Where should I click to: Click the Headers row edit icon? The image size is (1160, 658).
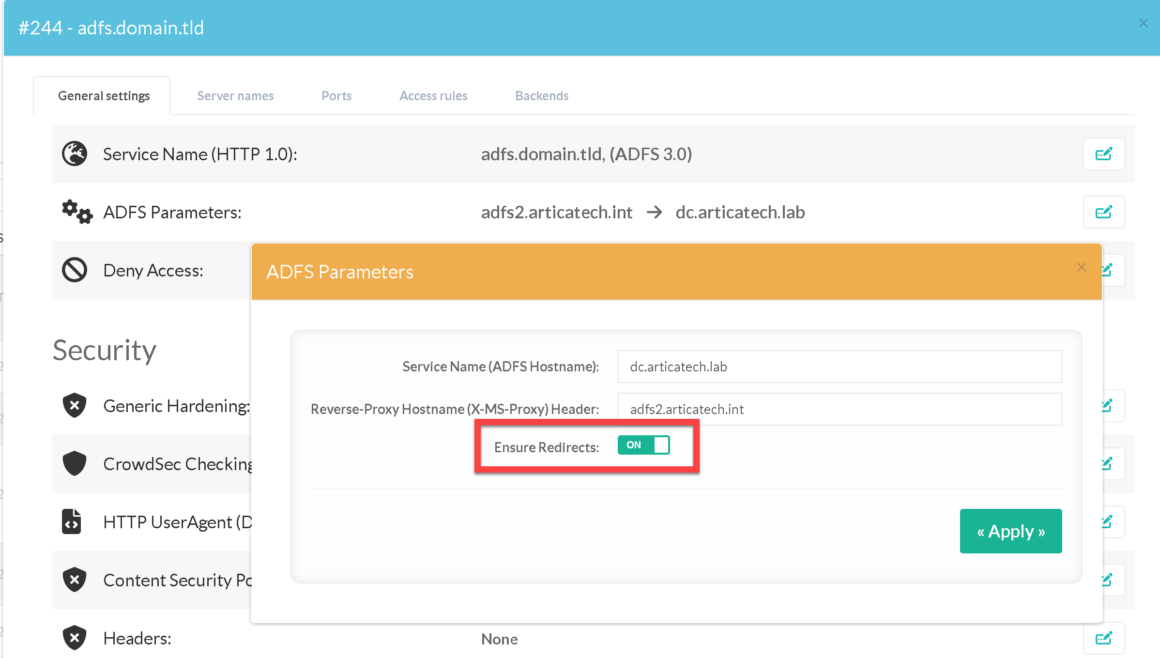pos(1103,638)
